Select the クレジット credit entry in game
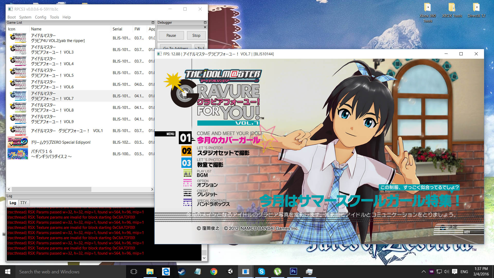The image size is (494, 278). pos(207,194)
